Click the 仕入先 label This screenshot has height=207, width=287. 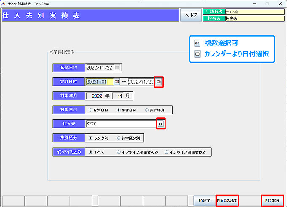click(x=69, y=124)
